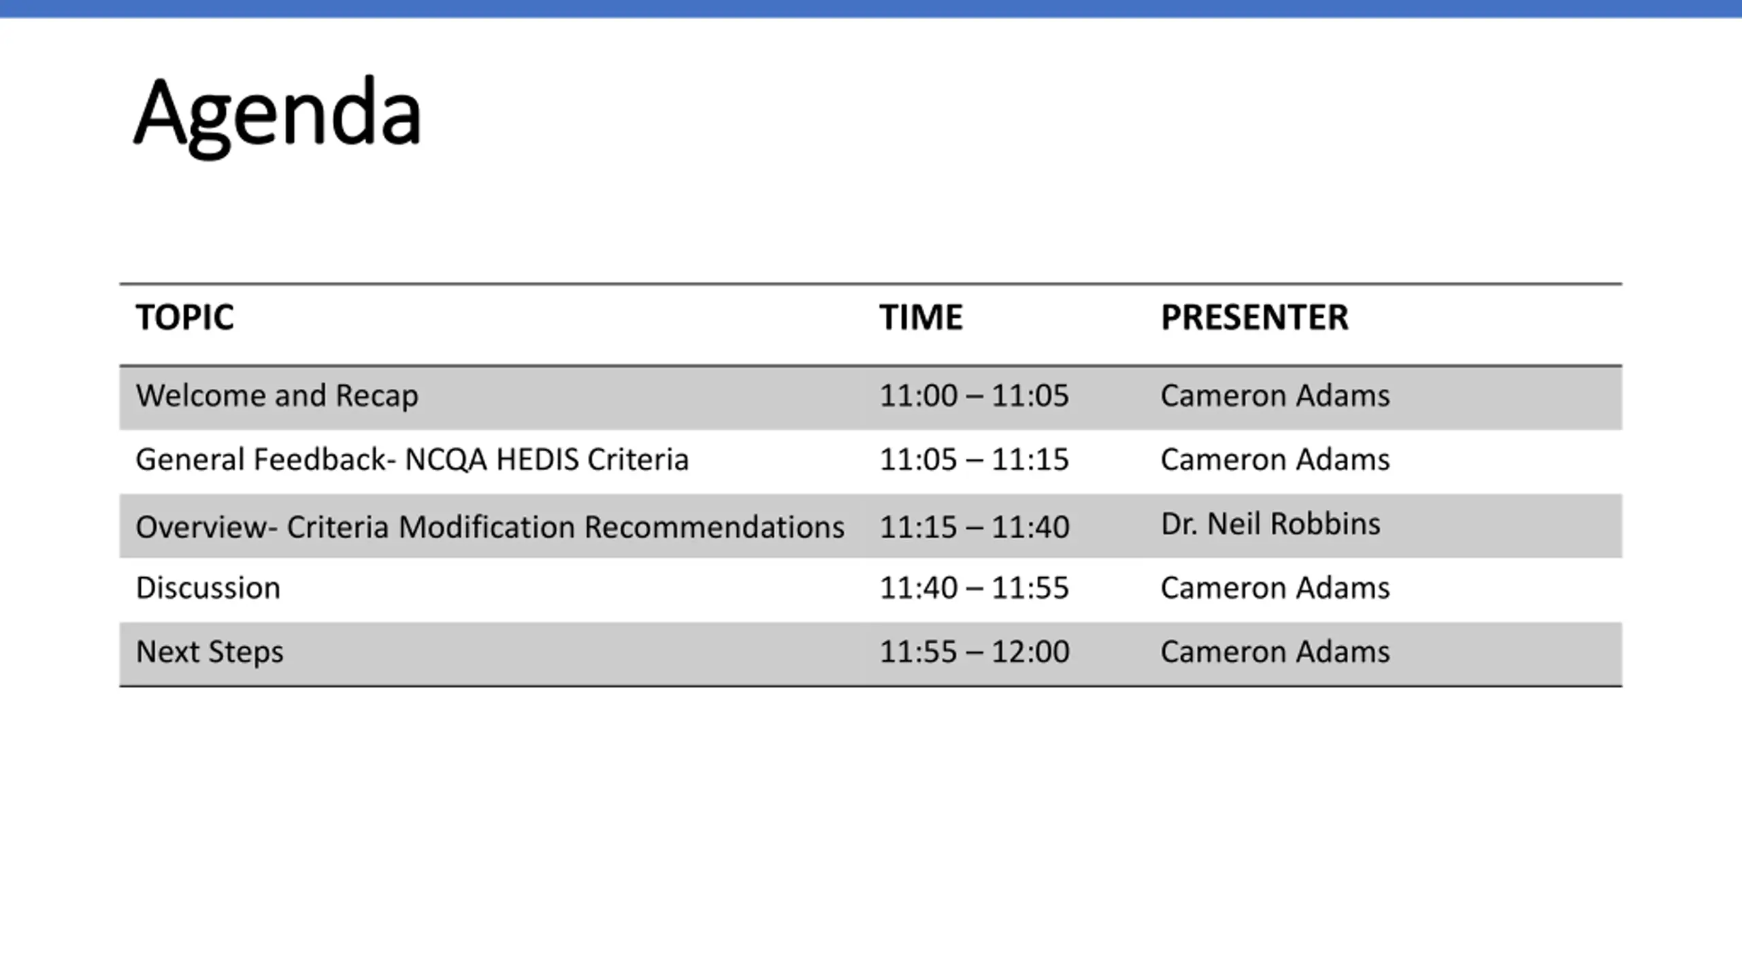This screenshot has height=980, width=1742.
Task: Click General Feedback- NCQA HEDIS Criteria text
Action: point(412,459)
